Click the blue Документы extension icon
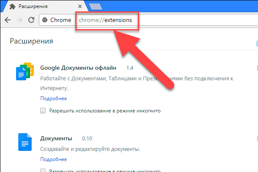The width and height of the screenshot is (258, 172). 25,142
